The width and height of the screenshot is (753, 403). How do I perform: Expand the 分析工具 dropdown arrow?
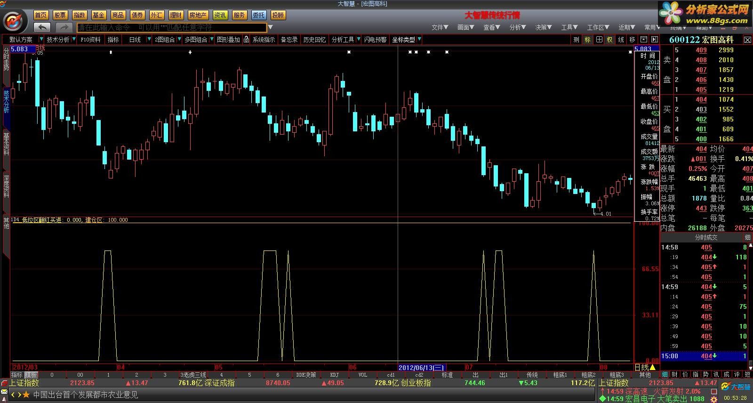click(359, 40)
